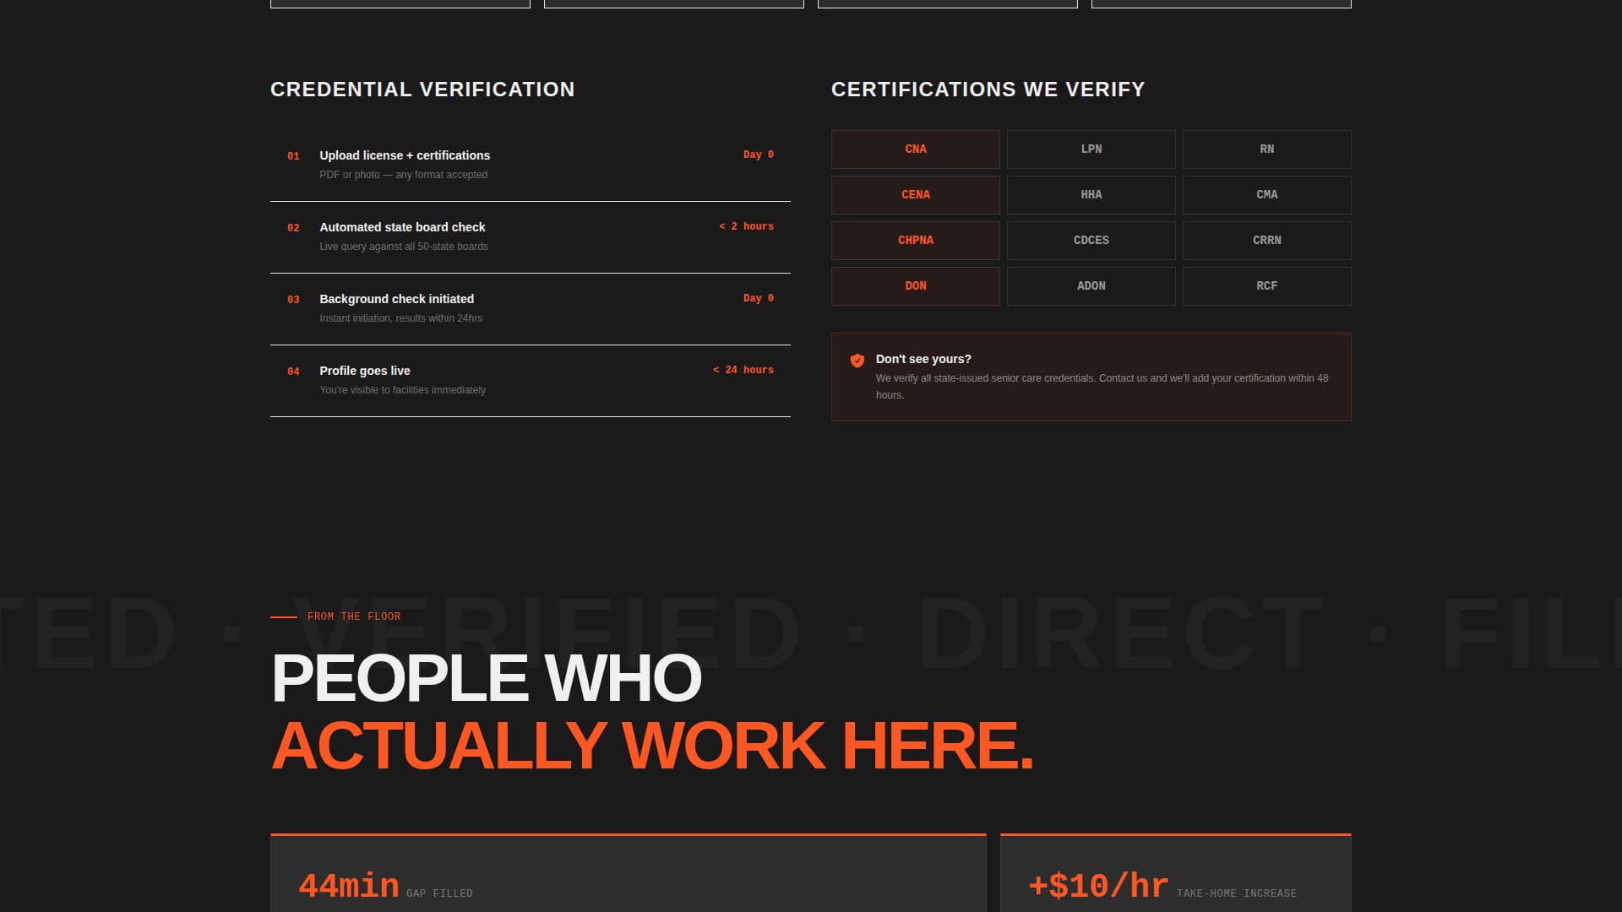Viewport: 1622px width, 912px height.
Task: Choose the CENA certification tile
Action: (x=916, y=195)
